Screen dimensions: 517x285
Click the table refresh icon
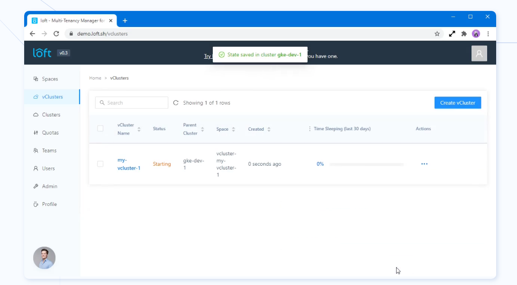click(x=176, y=103)
